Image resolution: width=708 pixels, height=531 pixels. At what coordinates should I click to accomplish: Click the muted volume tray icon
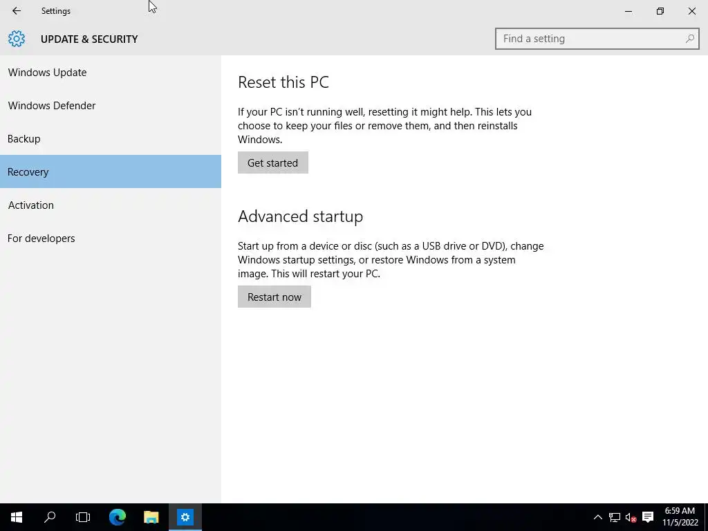(631, 517)
